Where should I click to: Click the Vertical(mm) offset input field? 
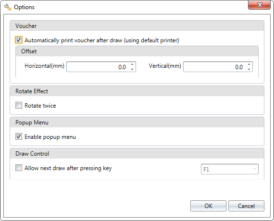[214, 67]
